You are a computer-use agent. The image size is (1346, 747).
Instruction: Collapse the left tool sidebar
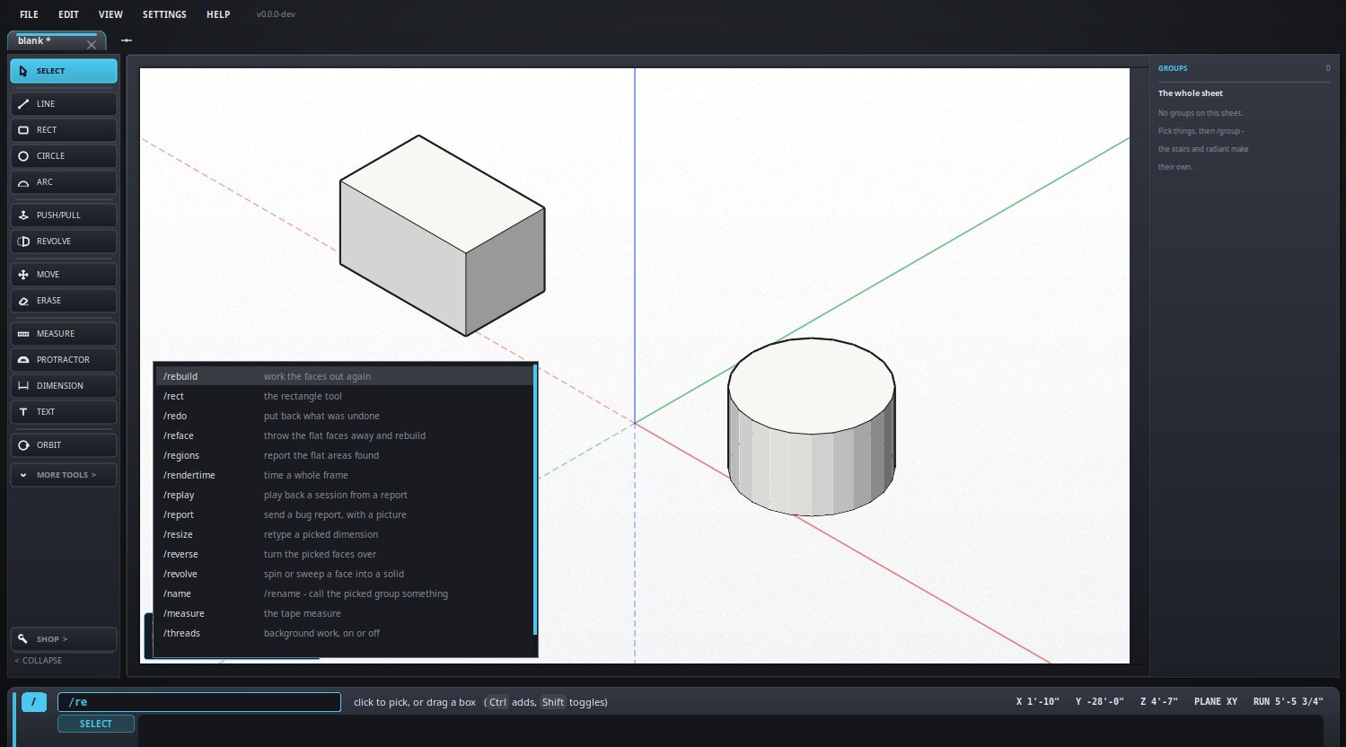point(39,661)
